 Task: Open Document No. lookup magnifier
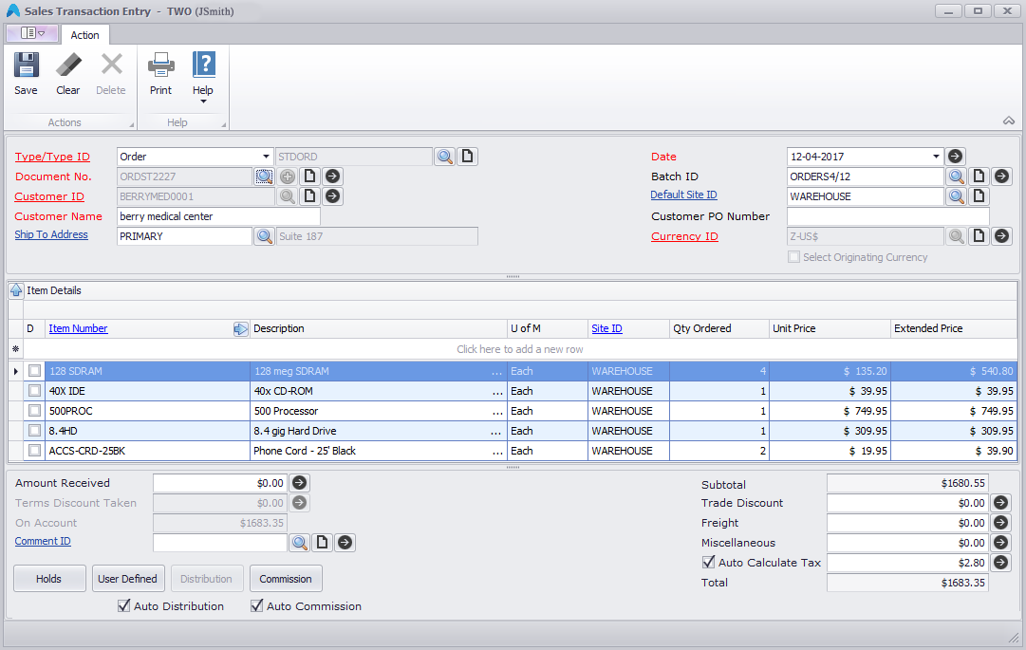pos(265,176)
